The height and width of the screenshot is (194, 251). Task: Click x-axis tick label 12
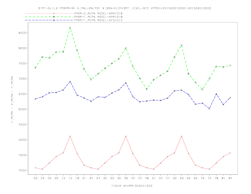click(63, 178)
